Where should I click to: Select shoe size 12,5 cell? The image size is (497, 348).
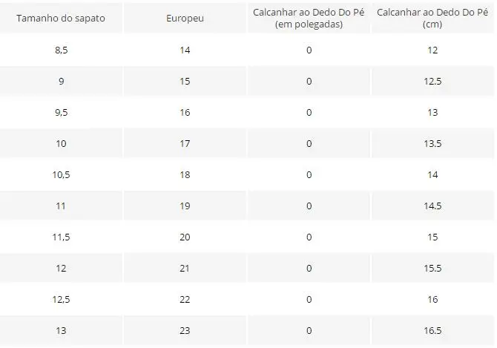(x=61, y=300)
